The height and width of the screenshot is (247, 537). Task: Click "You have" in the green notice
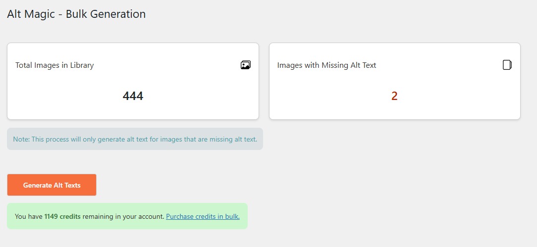(29, 216)
